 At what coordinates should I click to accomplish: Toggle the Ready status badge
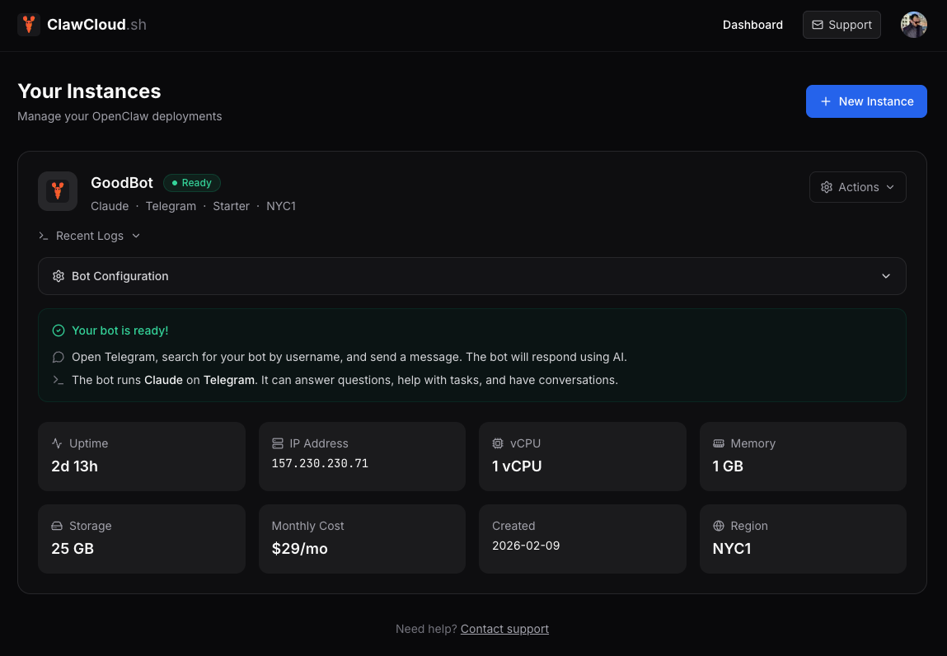(x=191, y=183)
